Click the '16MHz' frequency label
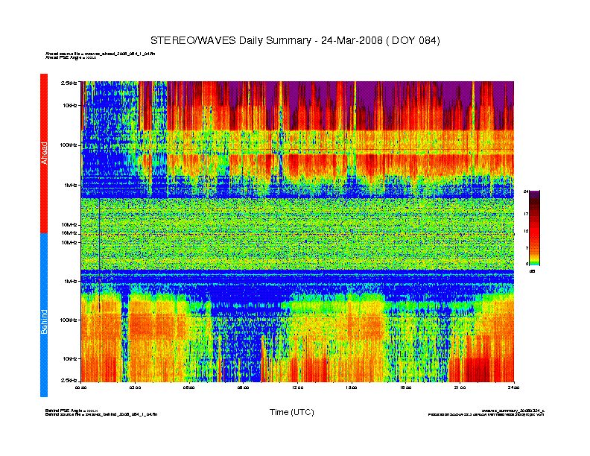This screenshot has height=456, width=590. (69, 233)
